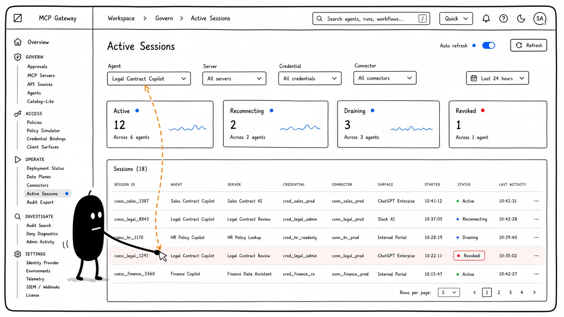
Task: Click session ID csess_sales_3387
Action: (131, 201)
